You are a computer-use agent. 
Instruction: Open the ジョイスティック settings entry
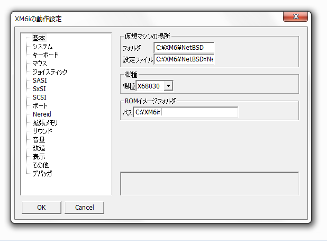[50, 72]
